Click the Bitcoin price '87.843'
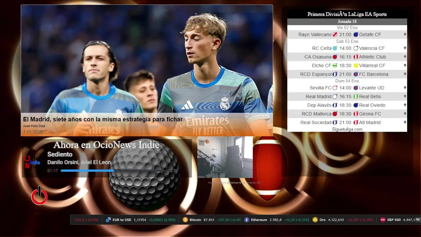This screenshot has height=237, width=421. (209, 220)
